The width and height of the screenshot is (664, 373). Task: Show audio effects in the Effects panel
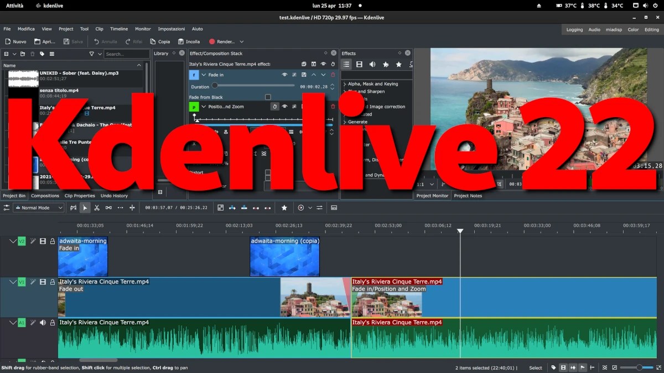click(x=372, y=64)
